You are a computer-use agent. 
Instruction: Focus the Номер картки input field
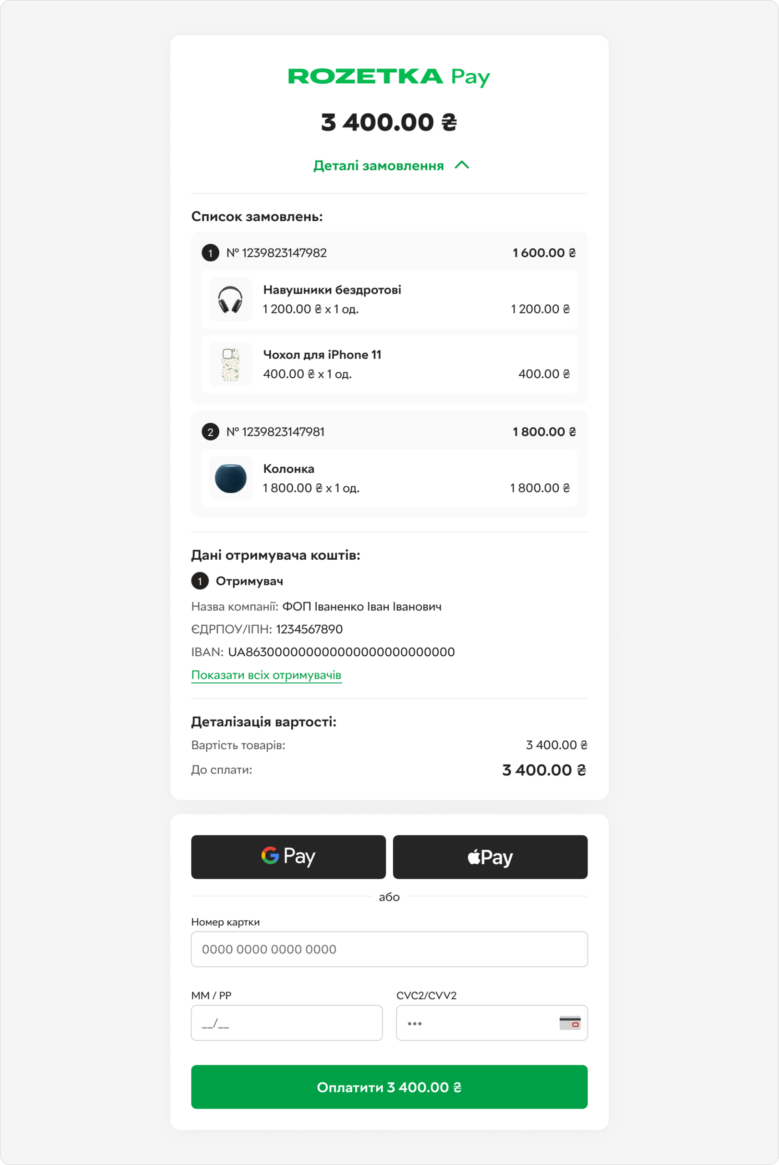(389, 949)
